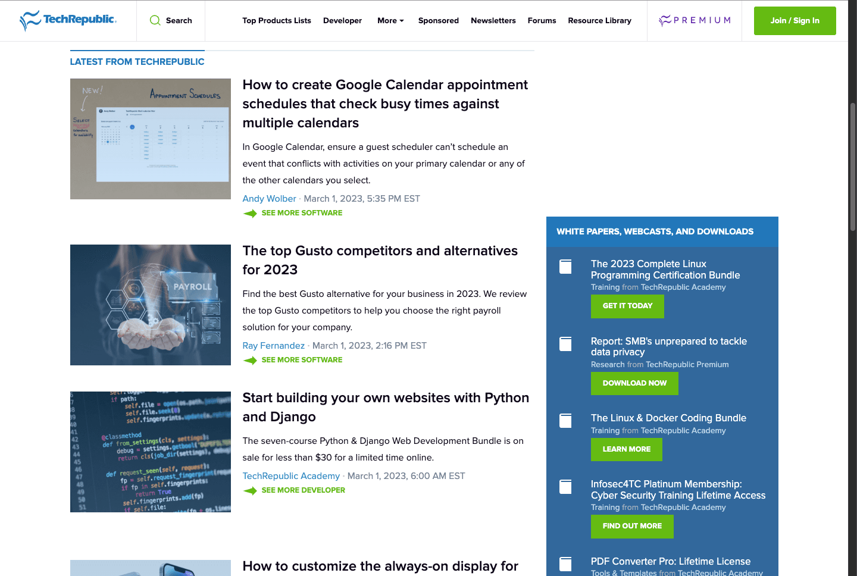
Task: Click the Join / Sign In button
Action: [x=795, y=21]
